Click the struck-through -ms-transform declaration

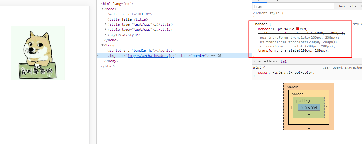[298, 42]
